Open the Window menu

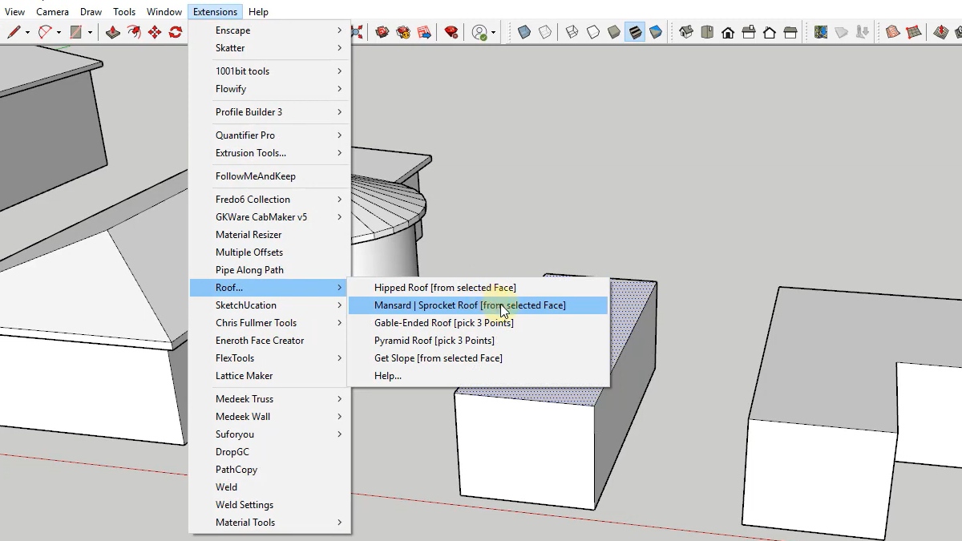tap(164, 12)
